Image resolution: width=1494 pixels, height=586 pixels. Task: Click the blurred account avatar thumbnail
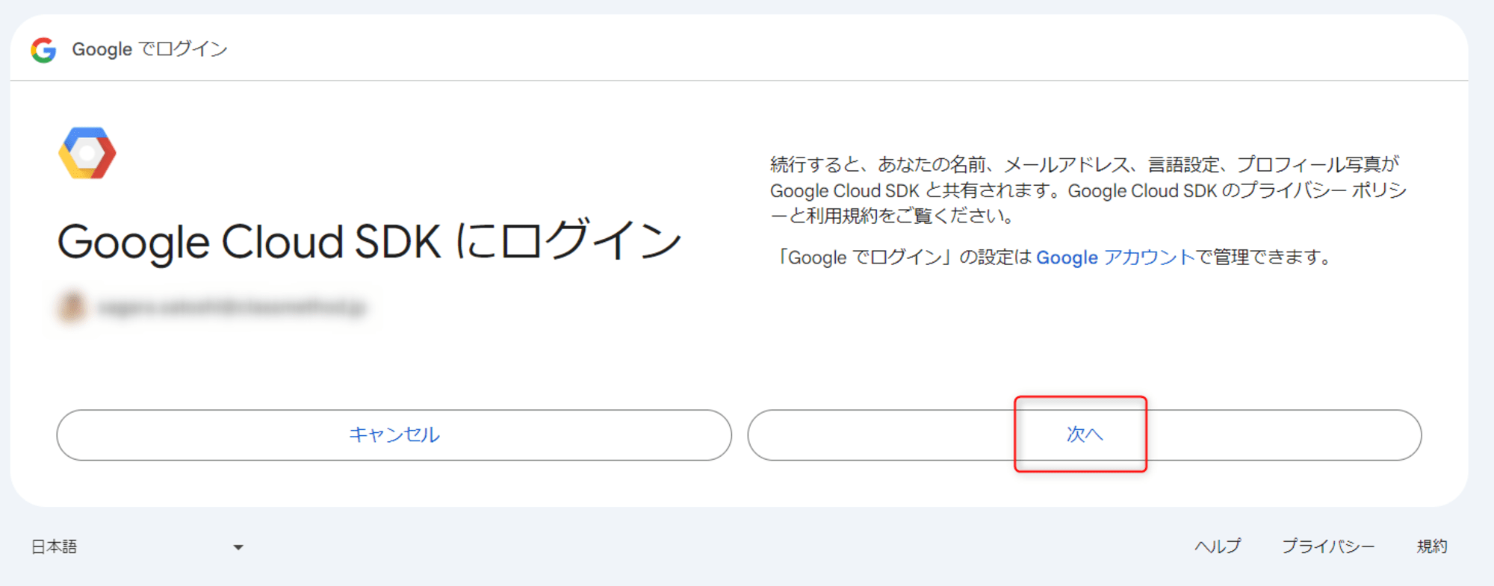pyautogui.click(x=72, y=307)
